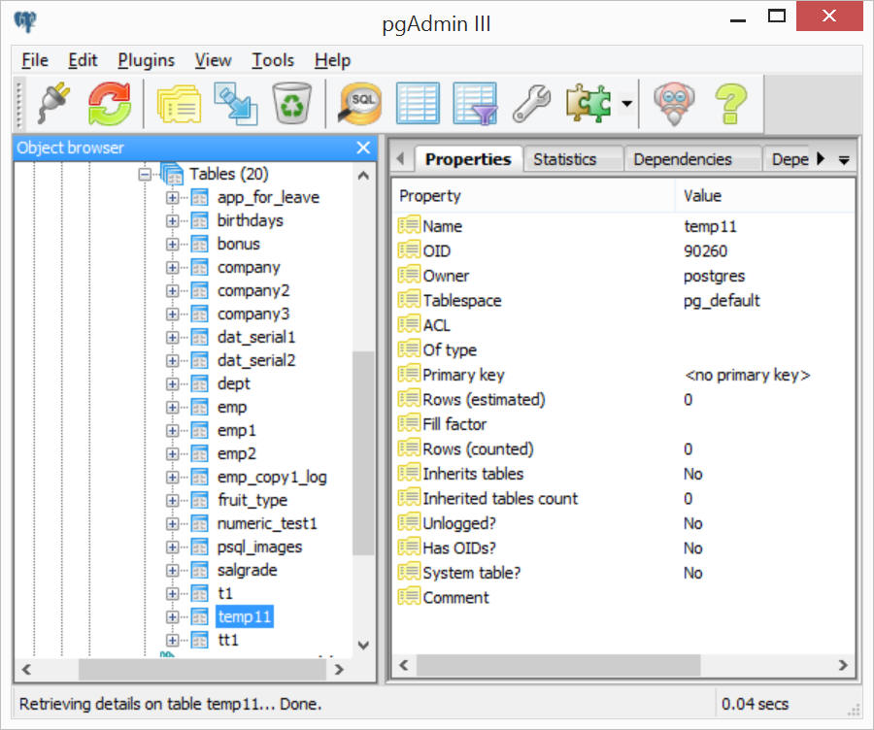The height and width of the screenshot is (730, 874).
Task: Switch to the Statistics tab
Action: (x=572, y=159)
